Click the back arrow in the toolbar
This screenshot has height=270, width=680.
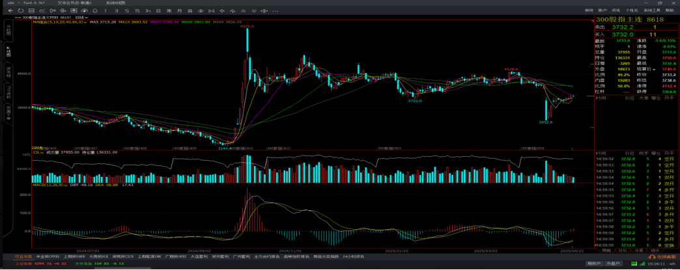9,11
